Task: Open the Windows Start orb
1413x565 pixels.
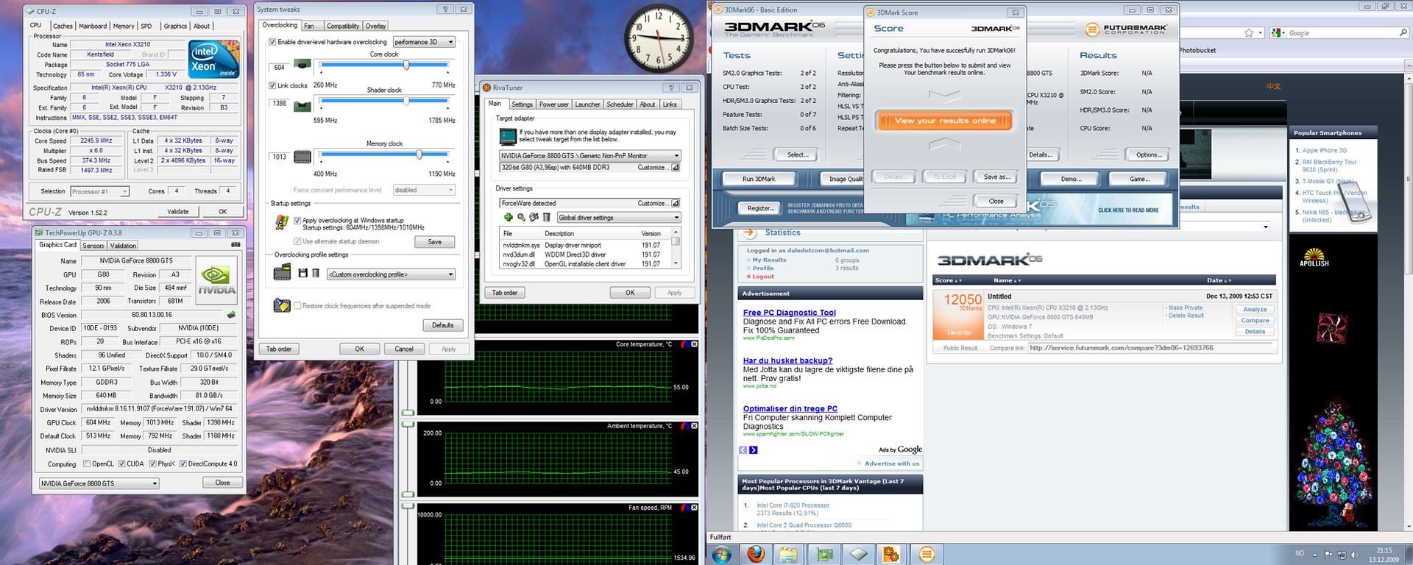Action: tap(721, 554)
